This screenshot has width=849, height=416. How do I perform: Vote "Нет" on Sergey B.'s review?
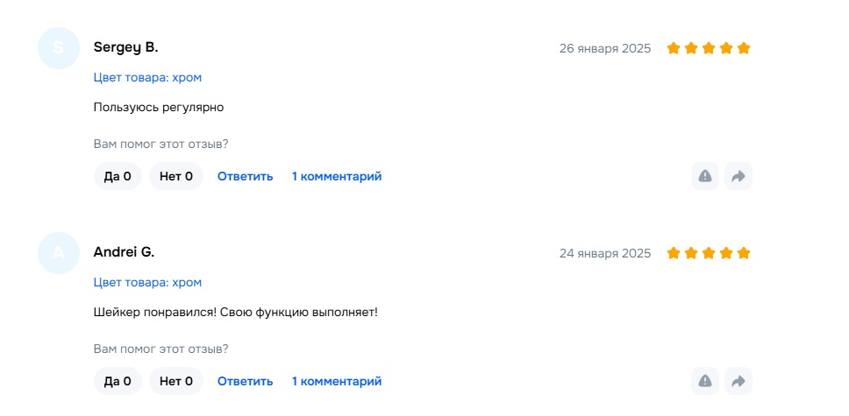click(x=176, y=176)
